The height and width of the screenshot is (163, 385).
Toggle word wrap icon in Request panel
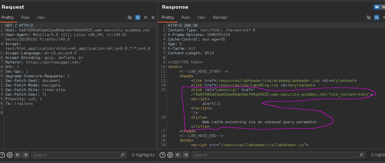(x=138, y=17)
